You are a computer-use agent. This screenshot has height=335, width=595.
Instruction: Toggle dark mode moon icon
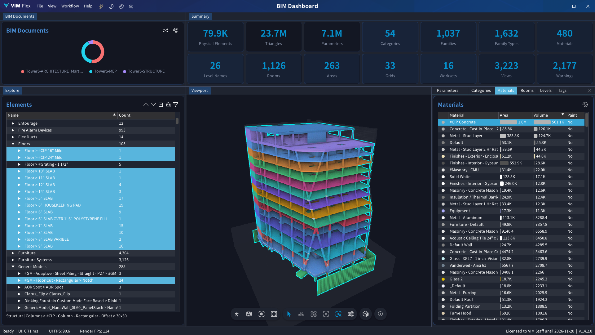(111, 6)
